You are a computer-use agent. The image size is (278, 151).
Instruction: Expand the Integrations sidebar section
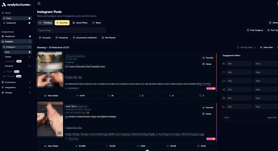coord(16,88)
